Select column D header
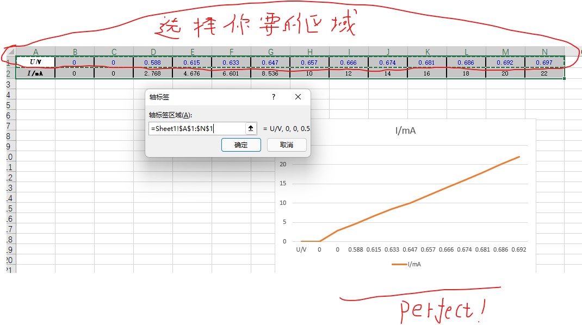582x325 pixels. pyautogui.click(x=153, y=52)
